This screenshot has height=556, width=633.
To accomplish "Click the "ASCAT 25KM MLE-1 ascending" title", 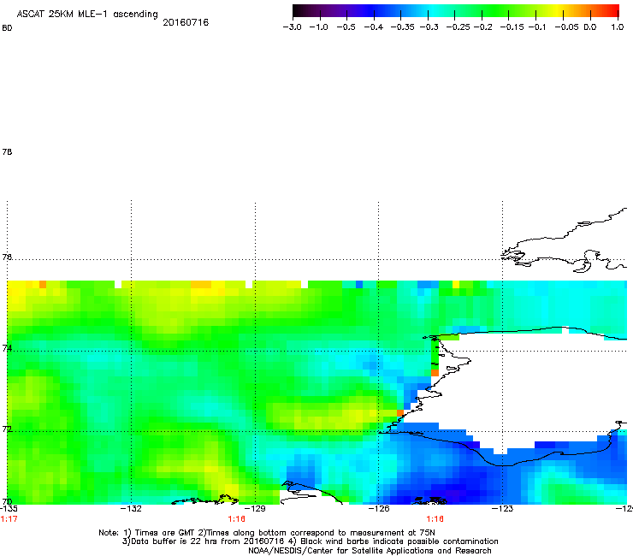I will click(87, 15).
